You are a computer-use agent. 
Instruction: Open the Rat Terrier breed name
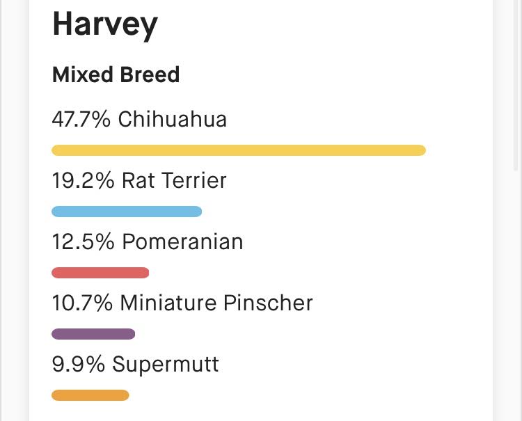(174, 180)
